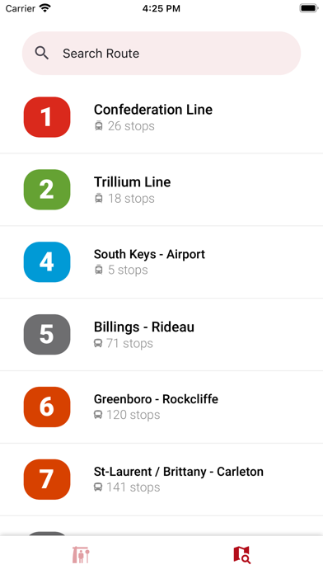Open St-Laurent / Brittany - Carleton route
323x574 pixels.
(x=161, y=479)
